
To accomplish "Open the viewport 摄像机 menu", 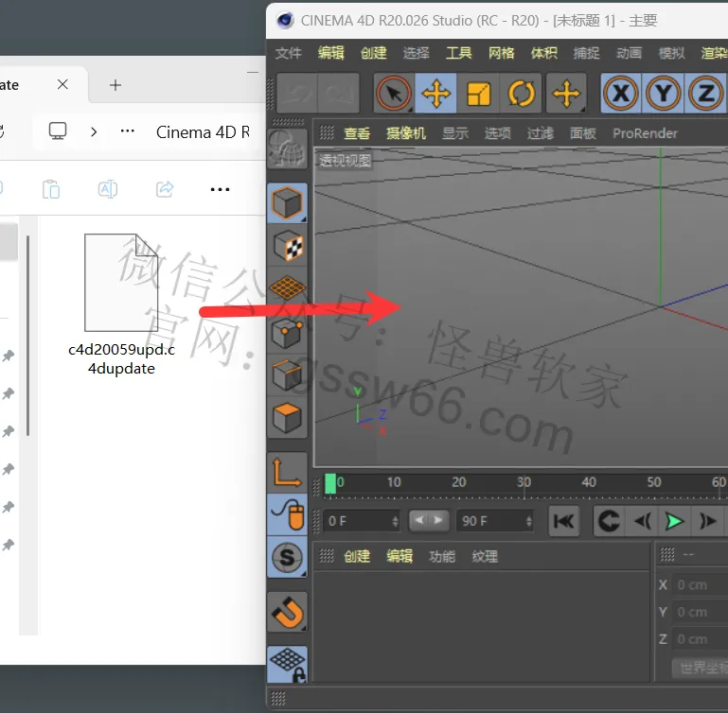I will click(406, 133).
